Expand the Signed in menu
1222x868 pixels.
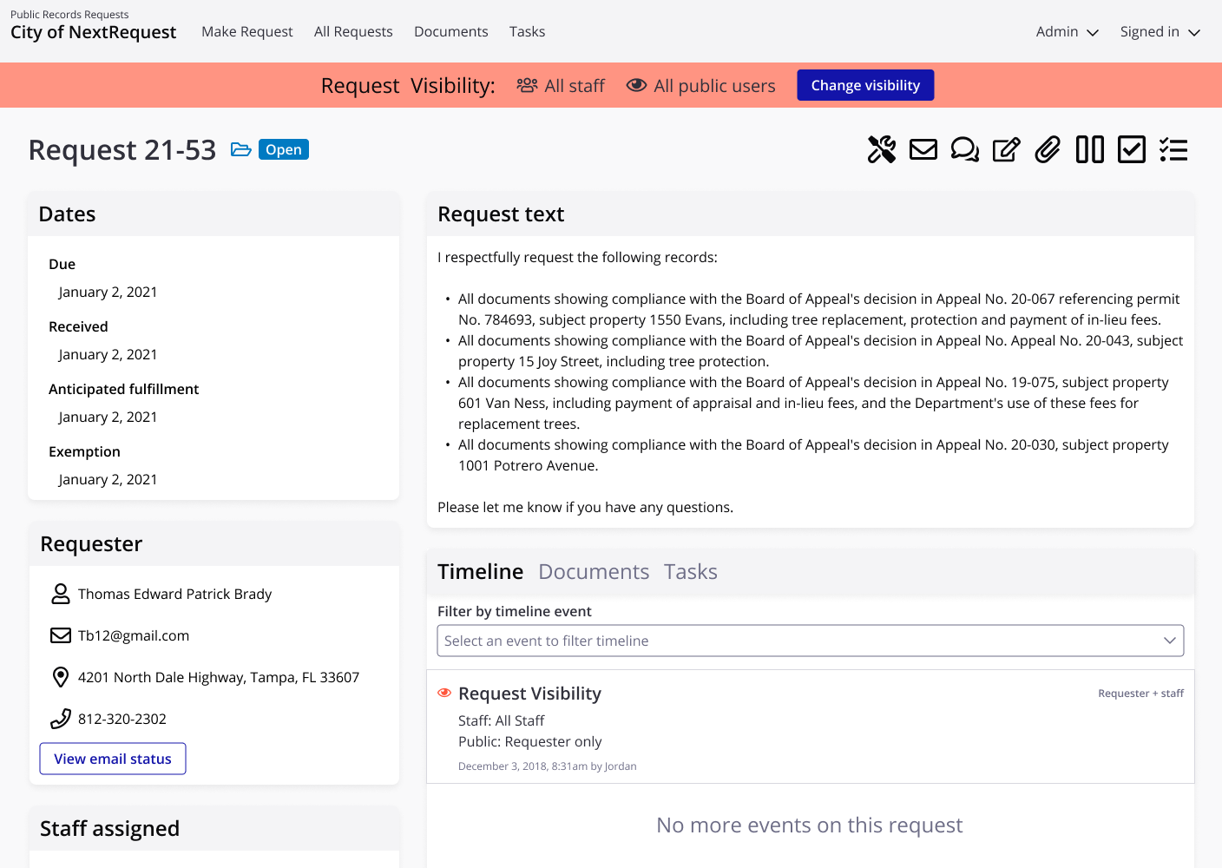(x=1160, y=31)
